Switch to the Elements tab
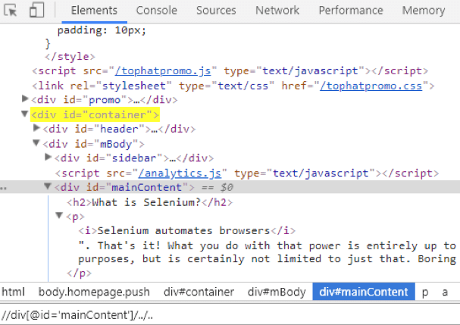This screenshot has width=460, height=325. [94, 11]
